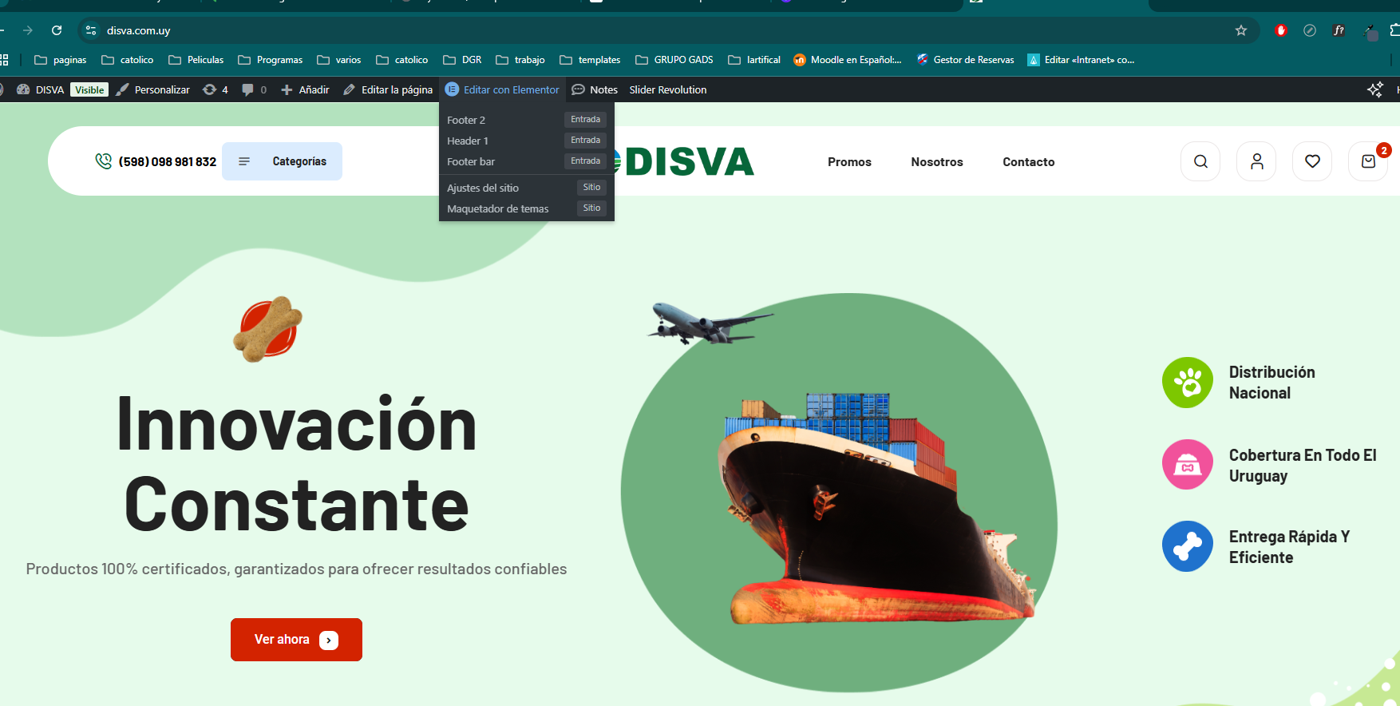This screenshot has width=1400, height=706.
Task: Open the Peliculas bookmarks folder
Action: (x=196, y=60)
